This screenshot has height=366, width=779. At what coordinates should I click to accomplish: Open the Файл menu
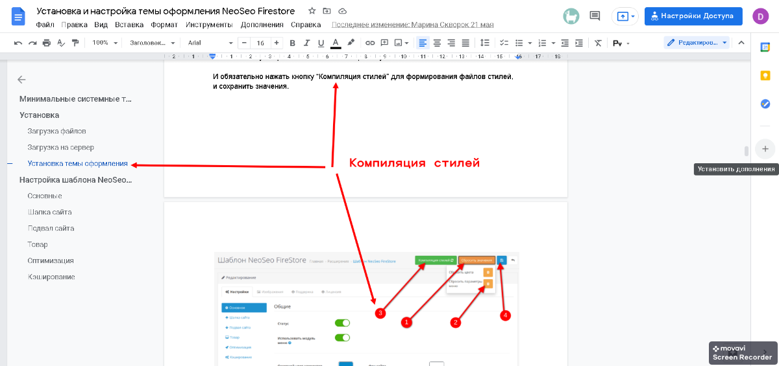45,25
